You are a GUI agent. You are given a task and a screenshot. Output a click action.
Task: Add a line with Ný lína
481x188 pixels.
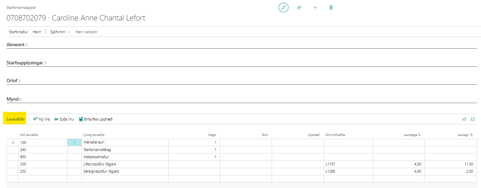tap(41, 119)
